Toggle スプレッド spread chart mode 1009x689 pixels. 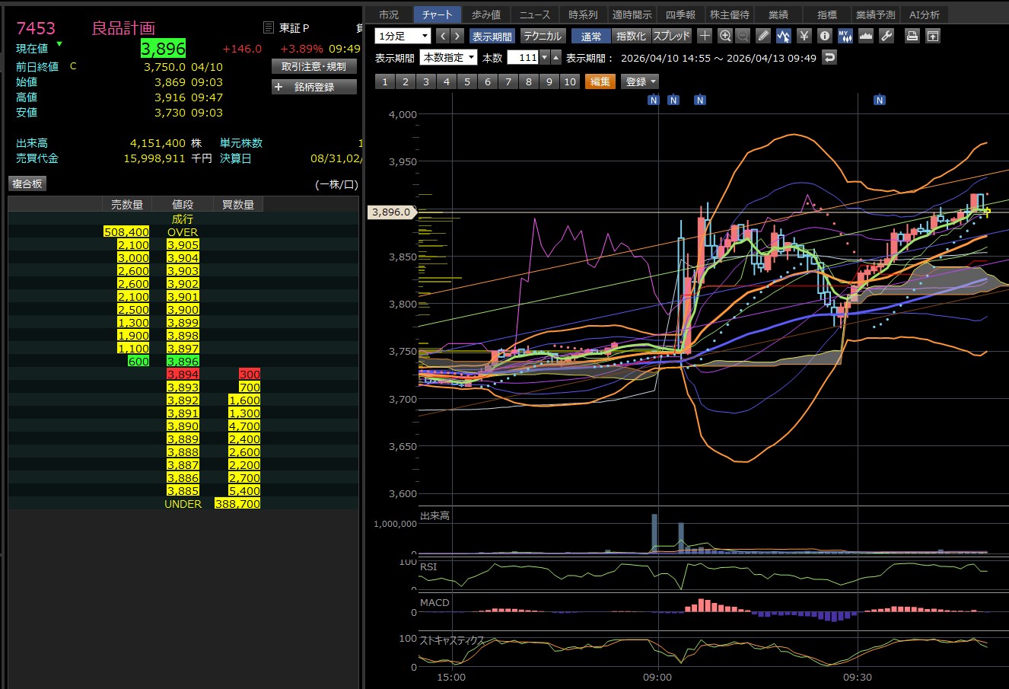pyautogui.click(x=671, y=36)
